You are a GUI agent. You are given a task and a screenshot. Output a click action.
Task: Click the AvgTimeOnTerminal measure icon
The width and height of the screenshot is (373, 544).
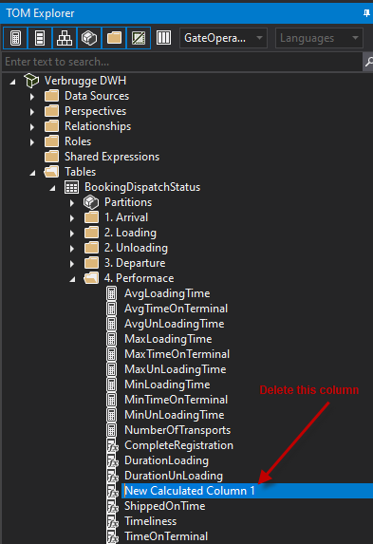111,309
